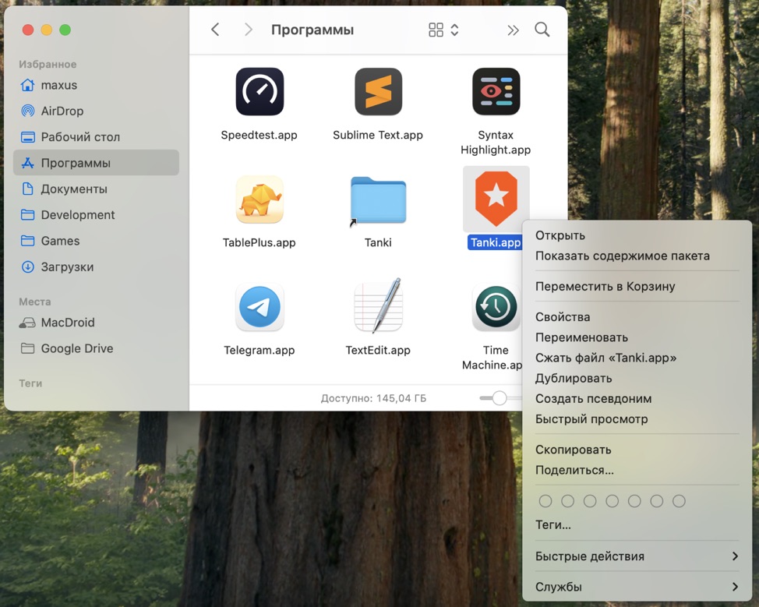
Task: Open view options up-down chevron
Action: click(x=454, y=30)
